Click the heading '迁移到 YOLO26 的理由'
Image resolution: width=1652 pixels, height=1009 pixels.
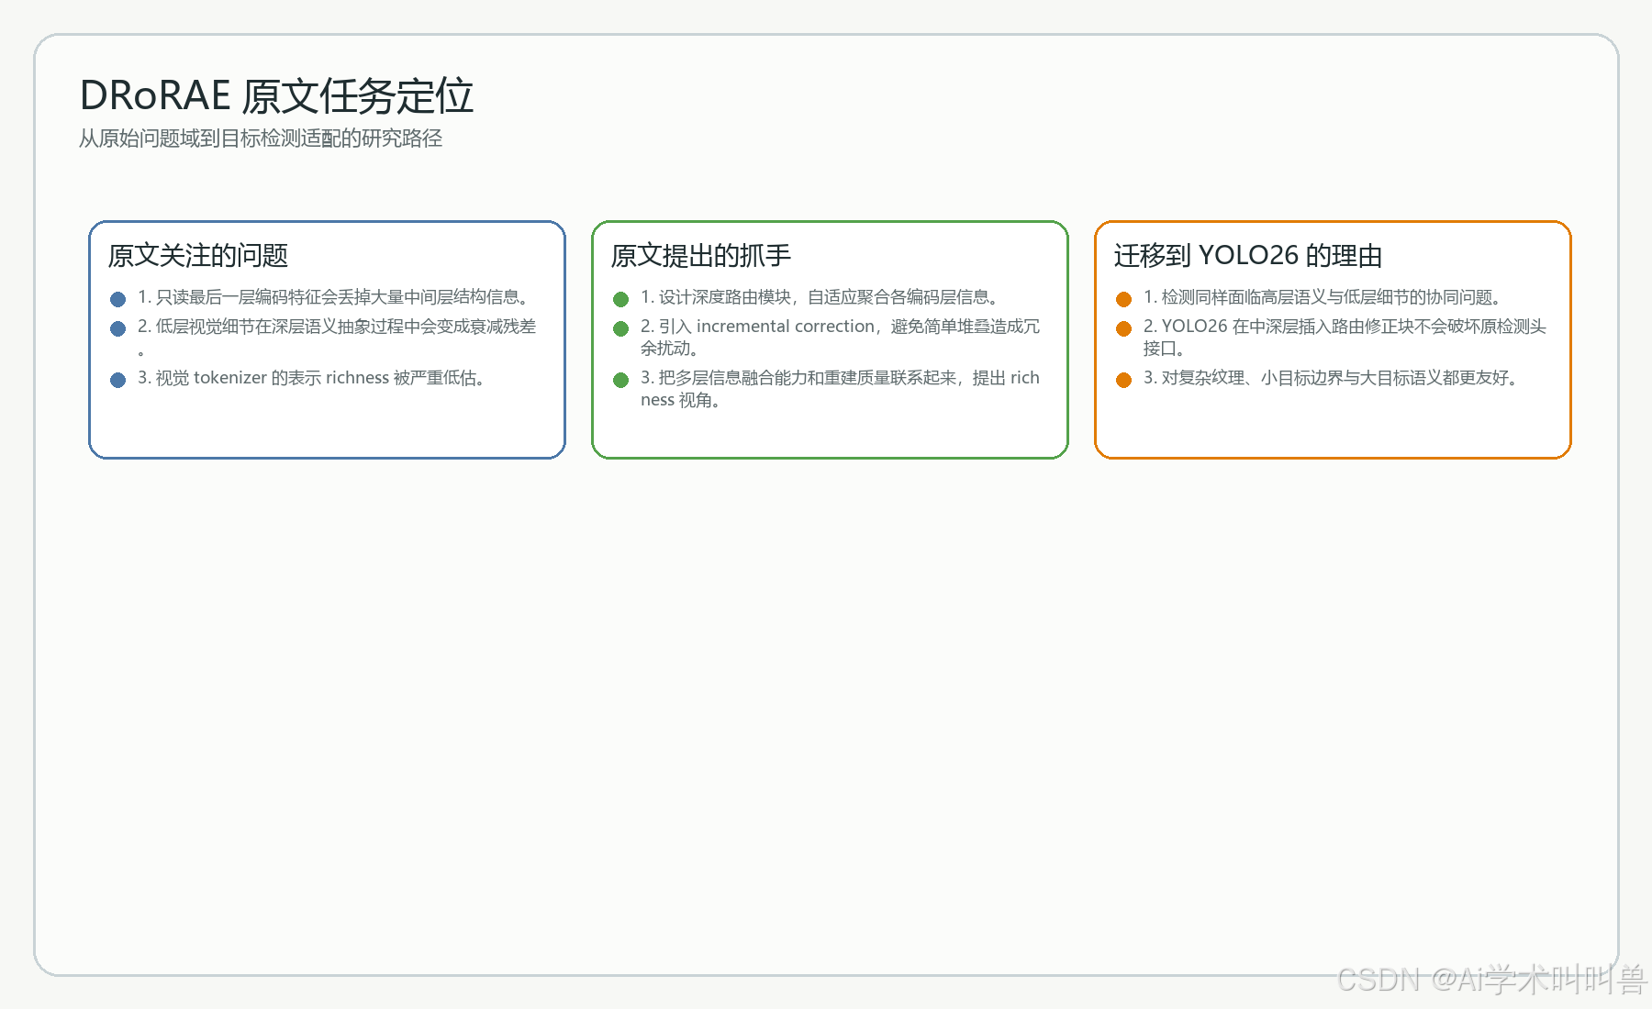[1248, 255]
